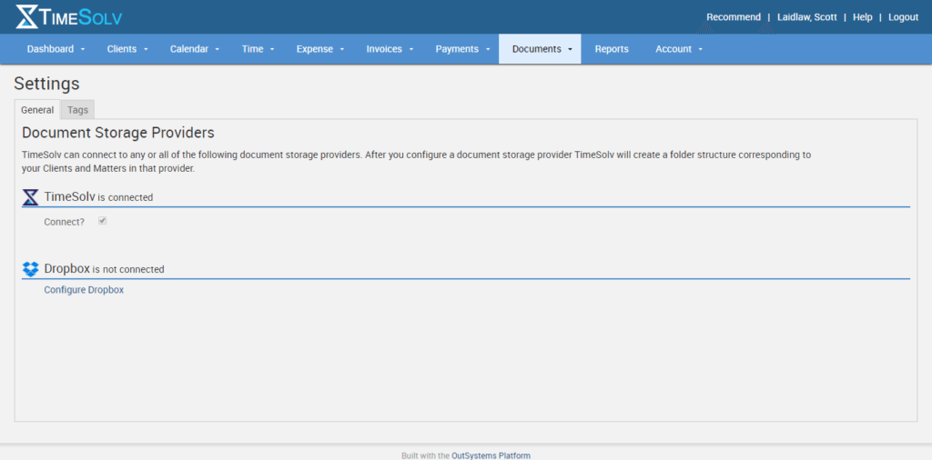The height and width of the screenshot is (460, 932).
Task: Toggle the TimeSolv Connect checkbox
Action: tap(102, 221)
